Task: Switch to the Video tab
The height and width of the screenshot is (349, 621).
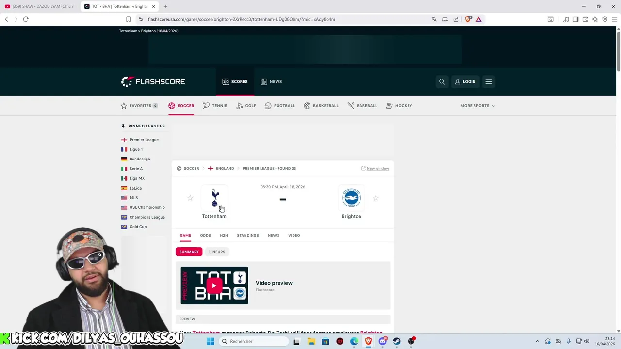Action: [294, 235]
